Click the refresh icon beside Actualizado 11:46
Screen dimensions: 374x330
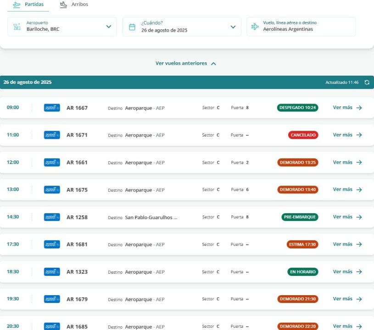point(367,82)
